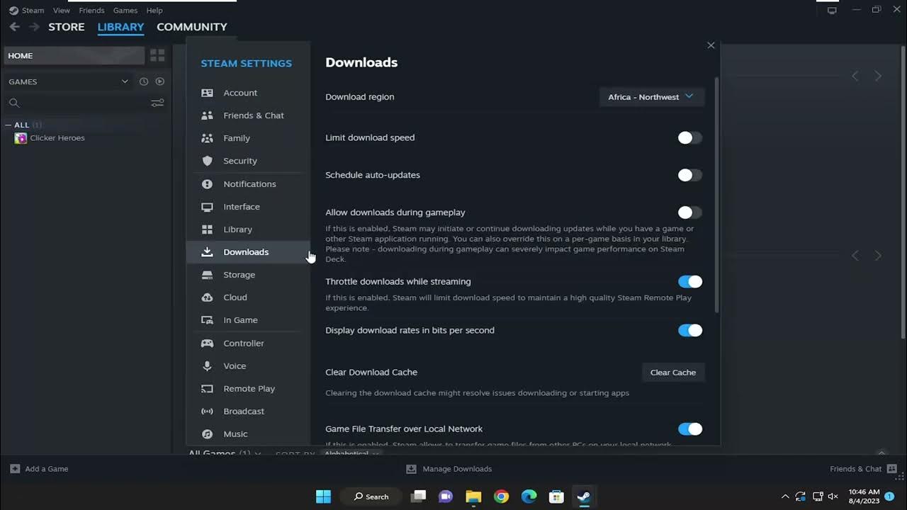Open Friends & Chat at bottom right
This screenshot has height=510, width=907.
(863, 469)
